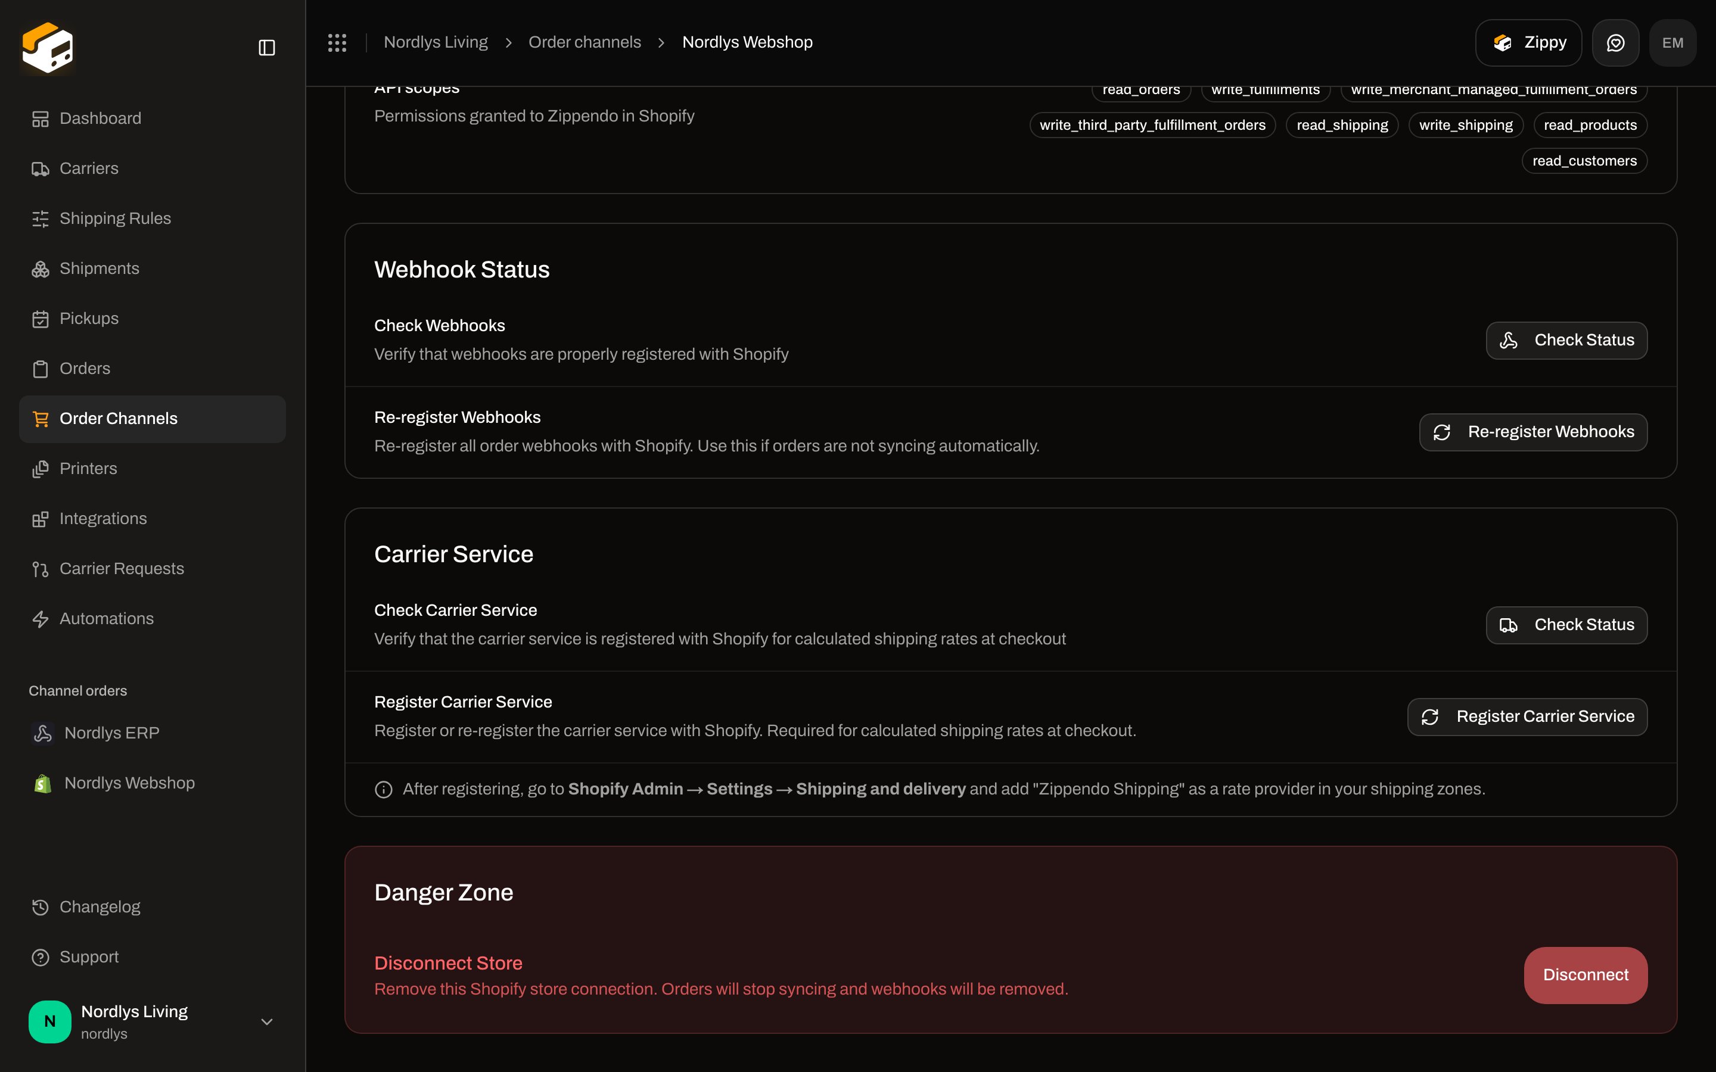Open the EM user avatar menu
This screenshot has height=1072, width=1716.
pyautogui.click(x=1673, y=42)
